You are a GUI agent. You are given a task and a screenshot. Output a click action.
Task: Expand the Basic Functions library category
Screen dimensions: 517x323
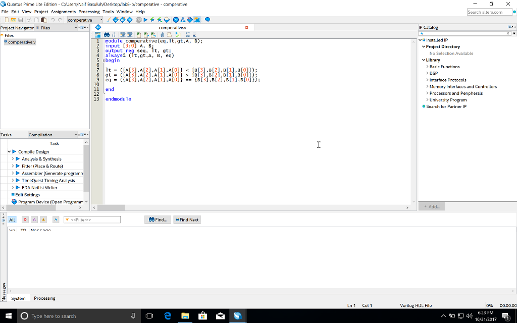point(427,67)
